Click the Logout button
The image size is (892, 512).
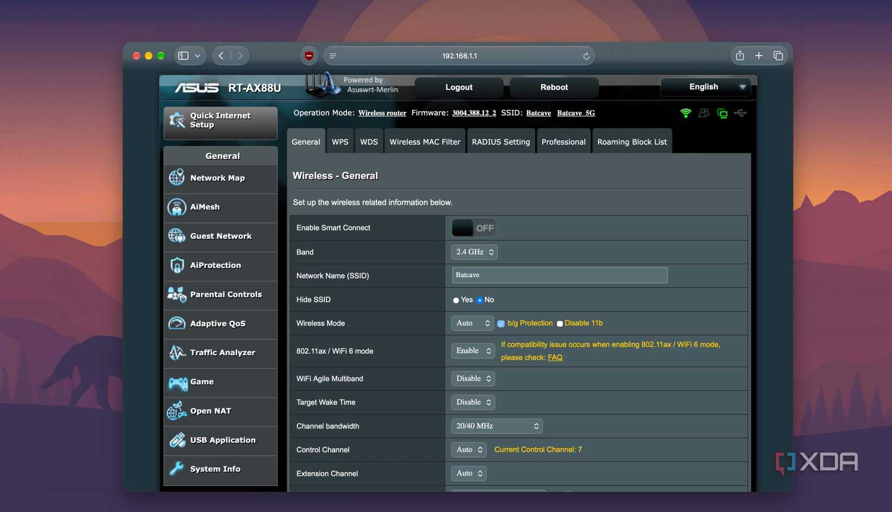coord(459,87)
